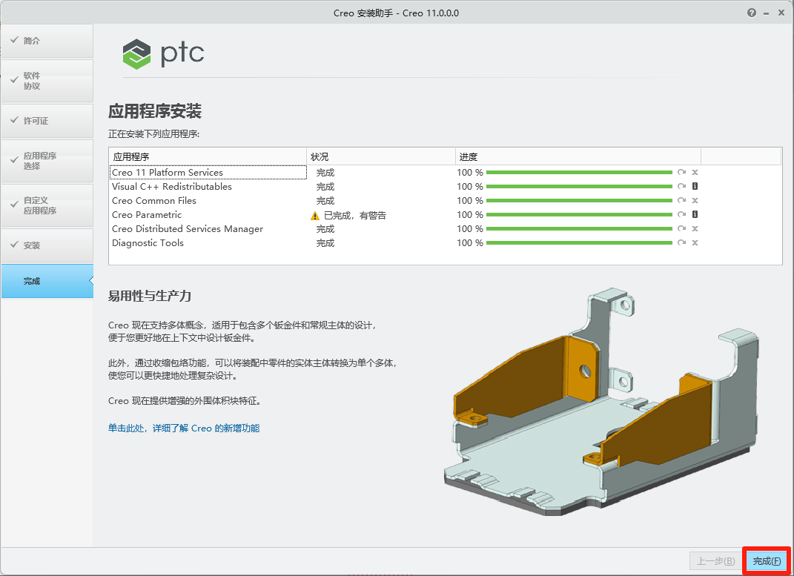Viewport: 794px width, 576px height.
Task: Click the PTC logo icon
Action: coord(136,54)
